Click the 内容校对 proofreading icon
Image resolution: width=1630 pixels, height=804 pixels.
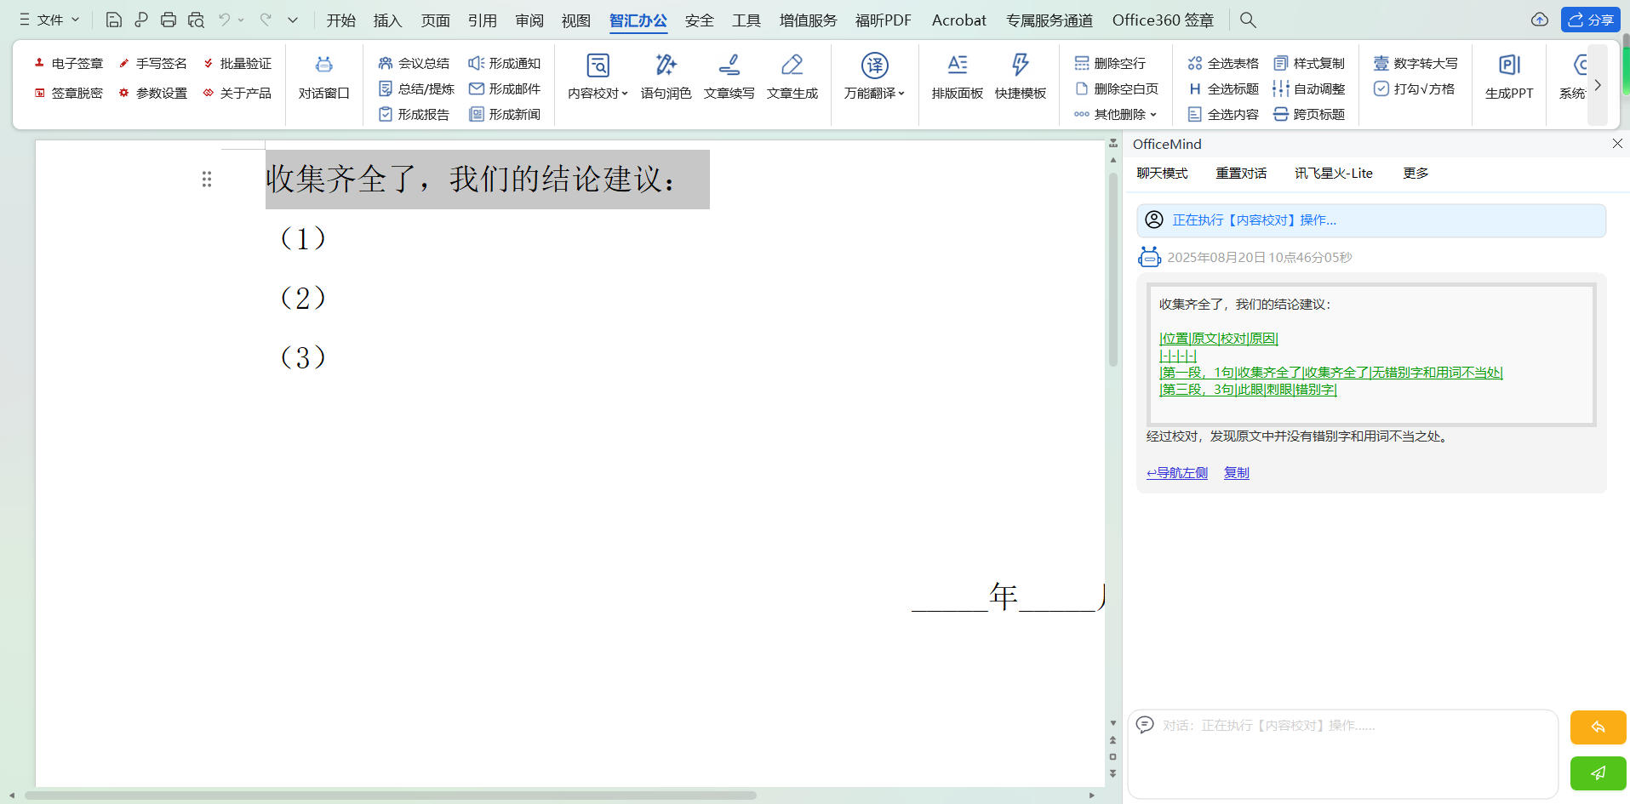(598, 66)
